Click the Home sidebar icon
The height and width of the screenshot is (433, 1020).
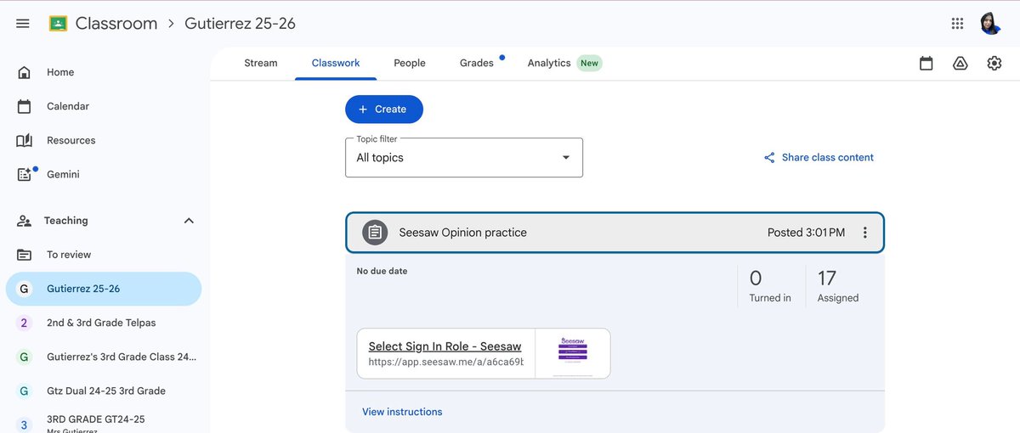pyautogui.click(x=25, y=72)
